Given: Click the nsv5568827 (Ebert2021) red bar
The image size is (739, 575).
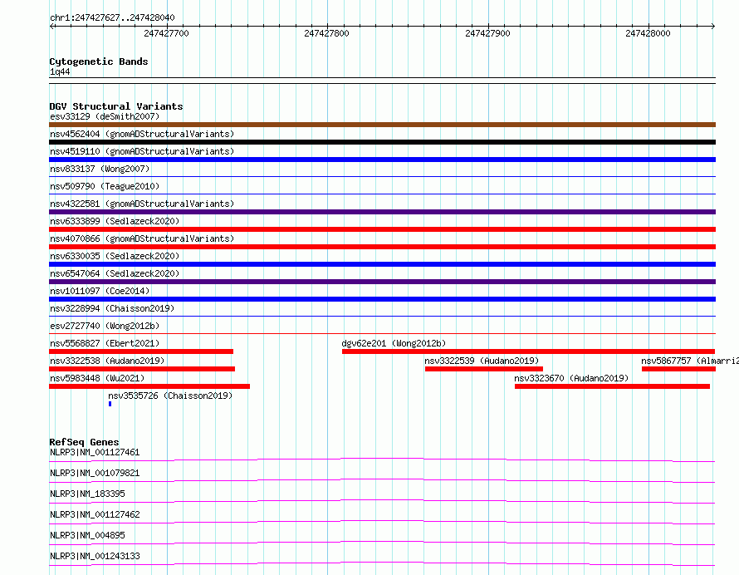Looking at the screenshot, I should (141, 351).
